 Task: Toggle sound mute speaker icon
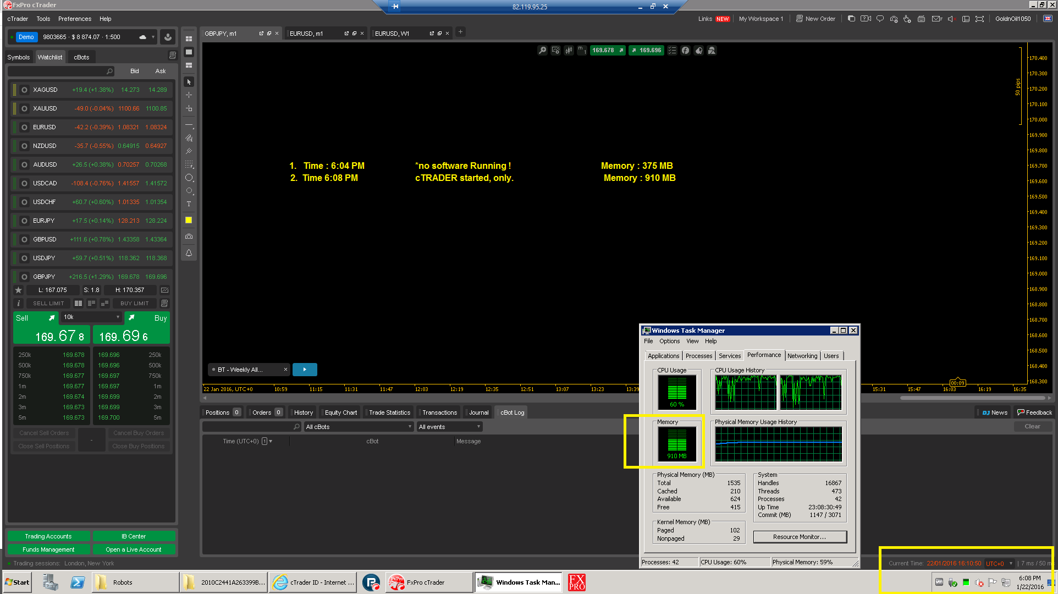(952, 19)
